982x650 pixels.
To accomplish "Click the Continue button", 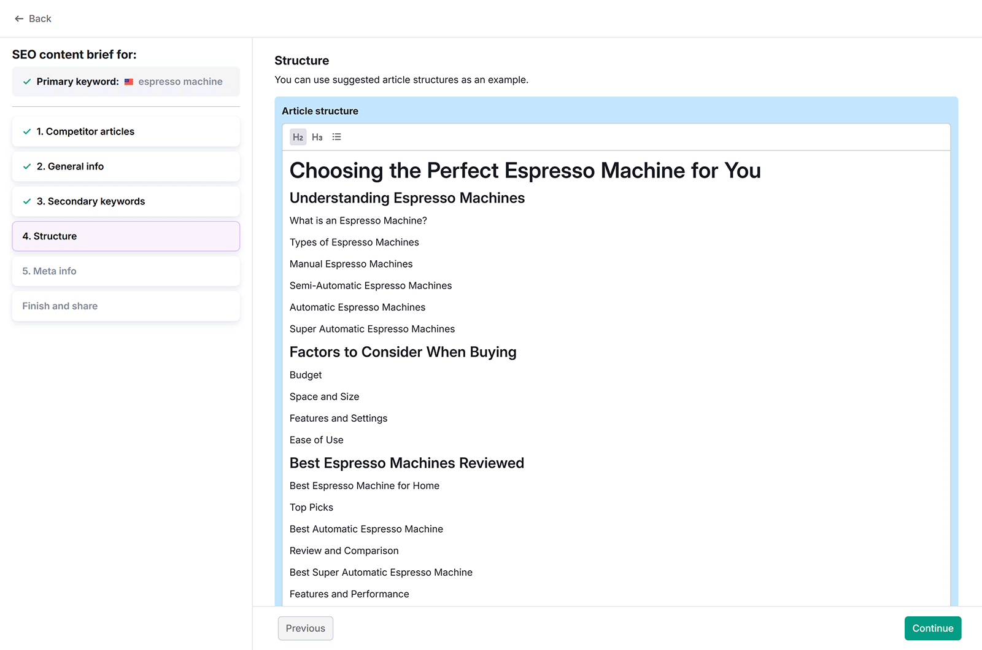I will coord(932,628).
